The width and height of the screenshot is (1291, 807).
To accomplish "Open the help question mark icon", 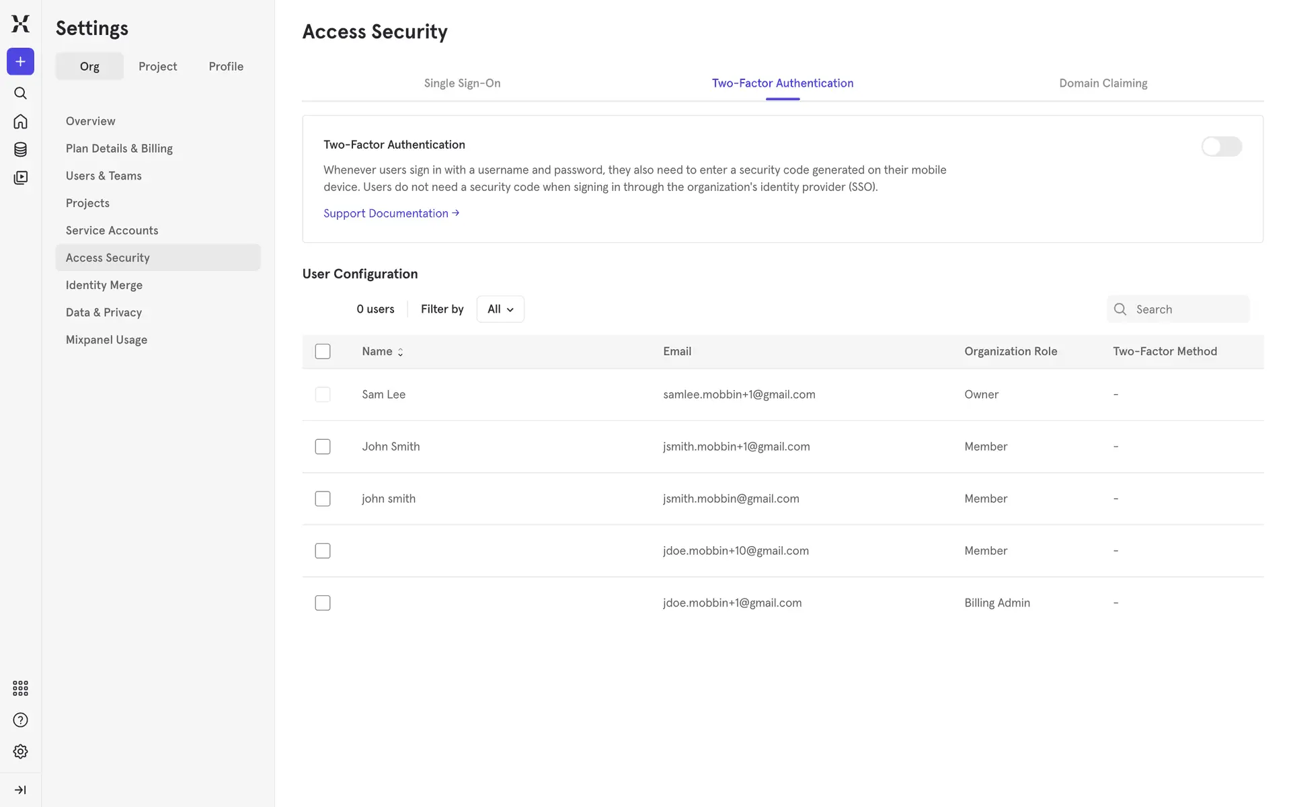I will (x=20, y=720).
